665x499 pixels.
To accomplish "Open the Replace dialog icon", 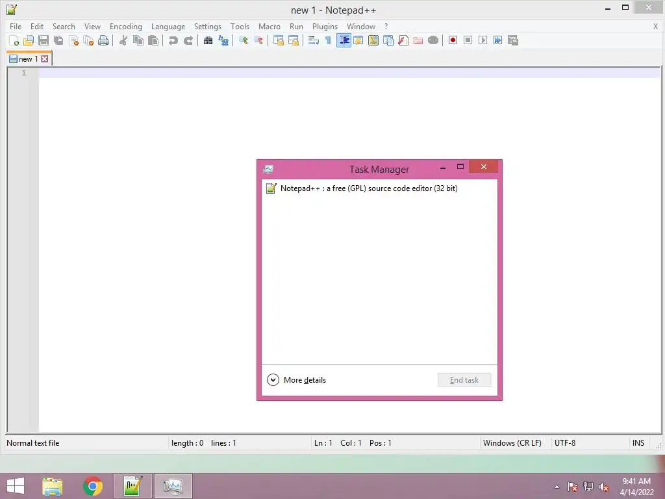I will click(223, 40).
